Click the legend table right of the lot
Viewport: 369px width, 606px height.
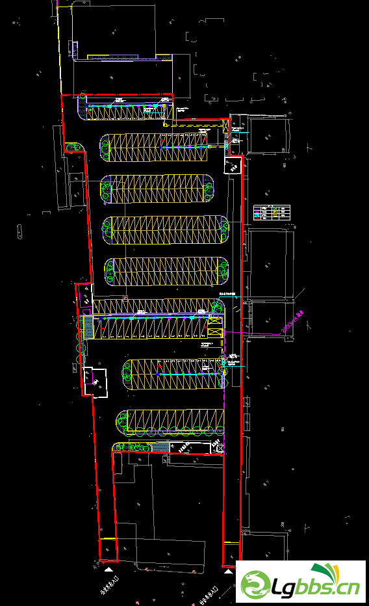[x=272, y=213]
